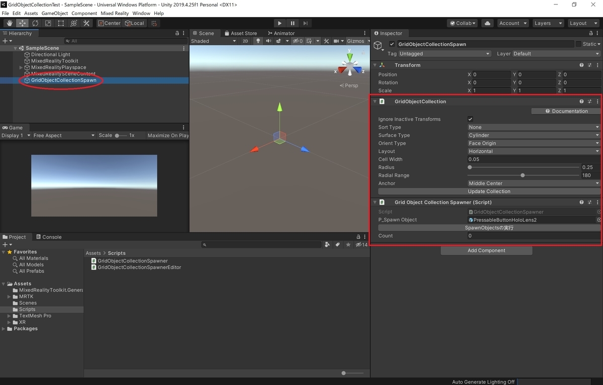Select the combined Transform tool
The height and width of the screenshot is (385, 603).
click(x=73, y=23)
